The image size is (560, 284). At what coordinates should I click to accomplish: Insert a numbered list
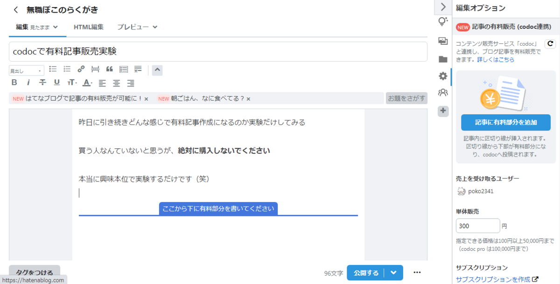(x=67, y=69)
